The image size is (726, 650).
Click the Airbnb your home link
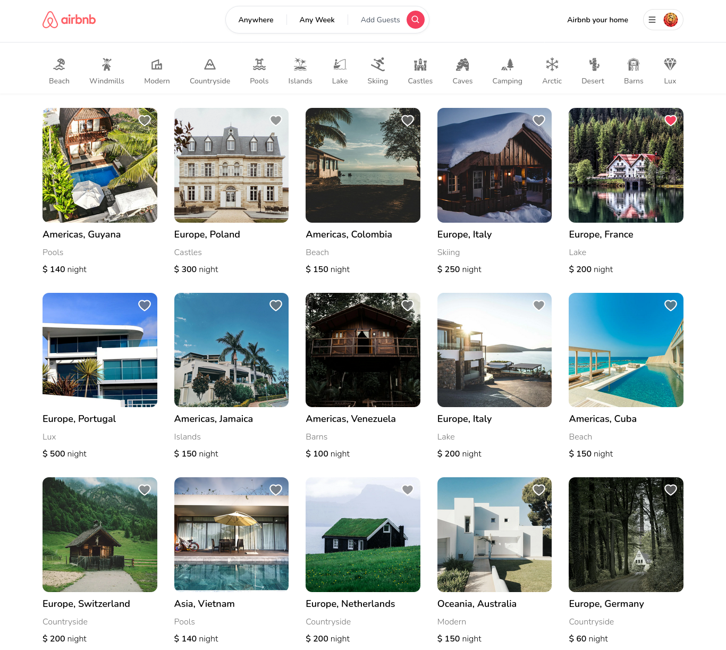[597, 20]
